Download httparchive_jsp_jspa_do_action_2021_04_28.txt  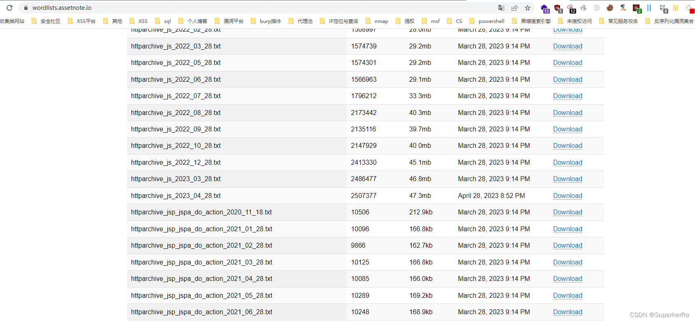[568, 279]
